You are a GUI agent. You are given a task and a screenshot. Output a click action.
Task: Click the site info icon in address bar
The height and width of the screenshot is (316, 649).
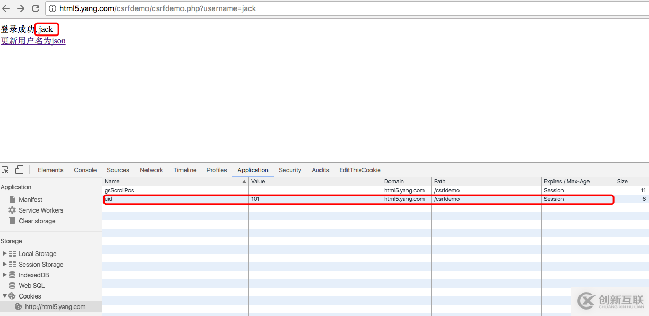pos(53,8)
